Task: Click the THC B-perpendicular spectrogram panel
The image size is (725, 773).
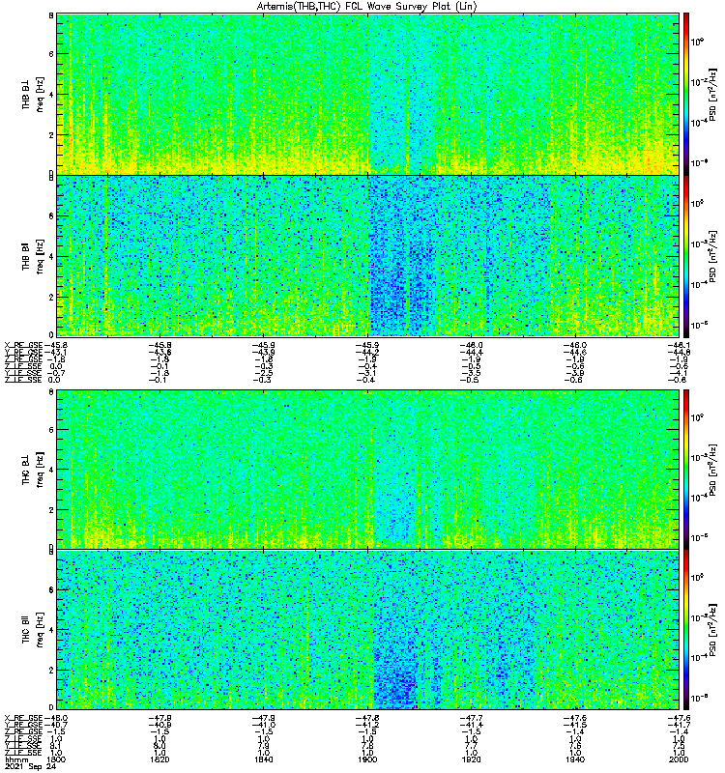Action: point(367,470)
